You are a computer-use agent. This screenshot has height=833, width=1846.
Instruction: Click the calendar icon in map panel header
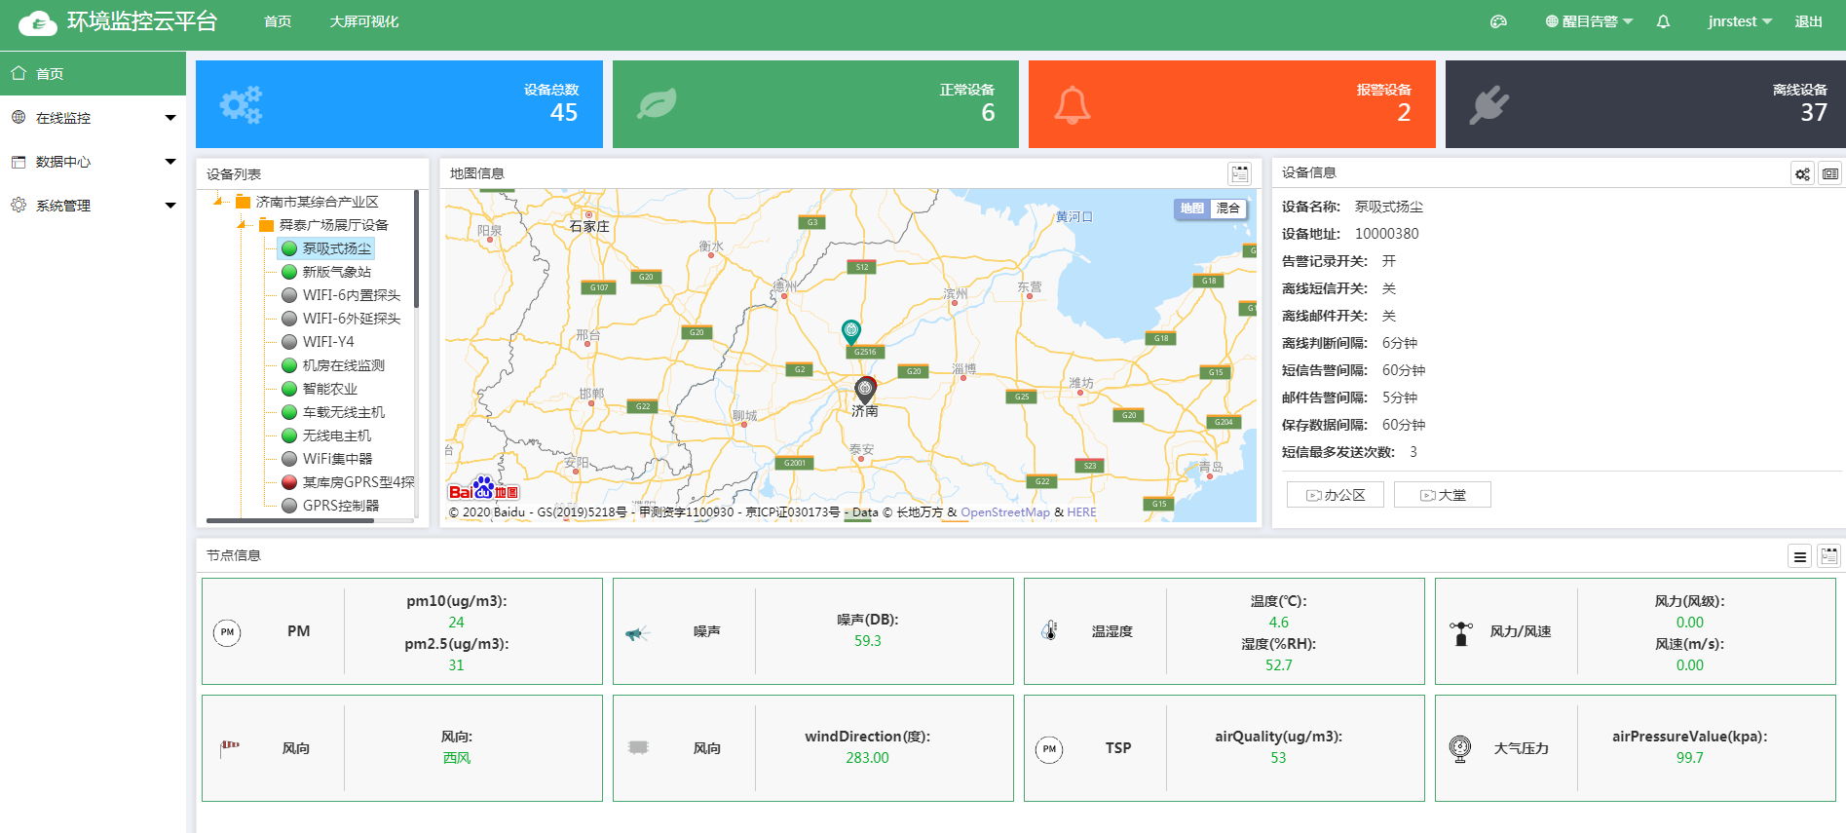pos(1239,173)
